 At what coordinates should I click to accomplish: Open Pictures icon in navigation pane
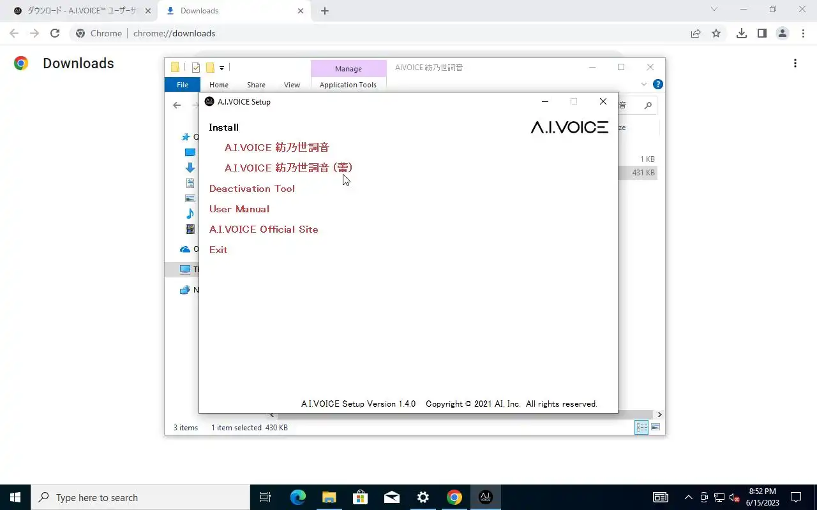pos(190,198)
